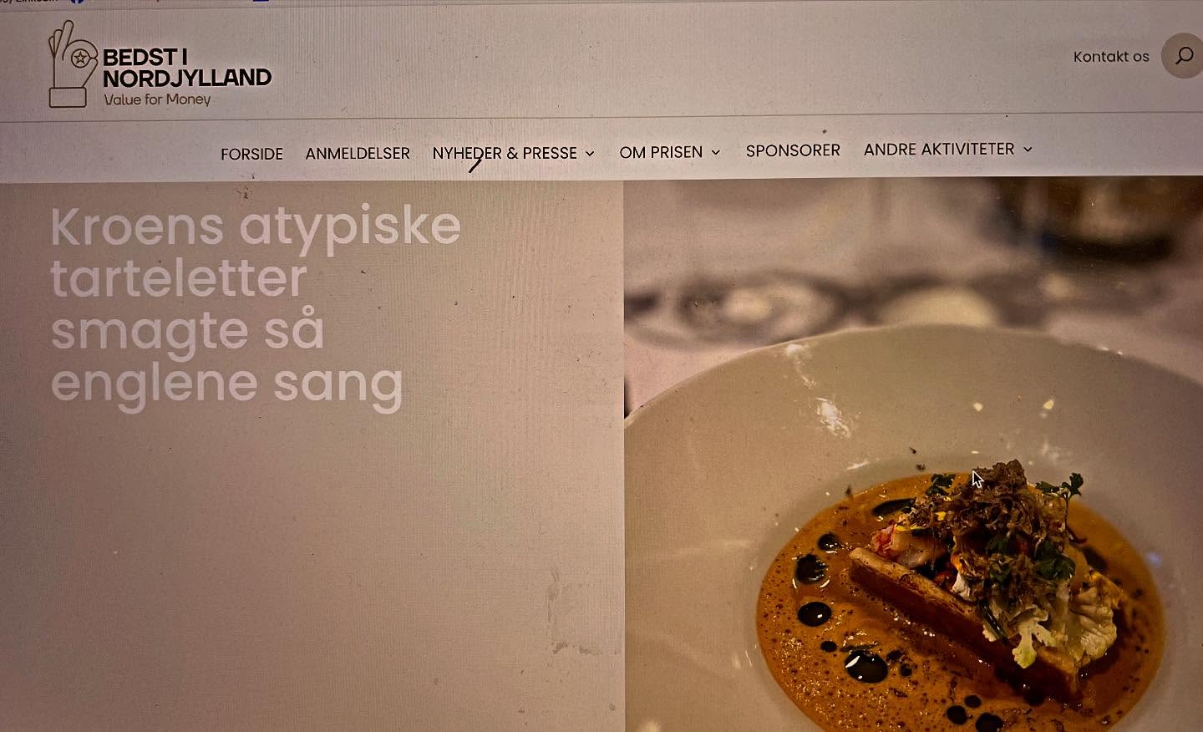Click the ANDRE AKTIVITETER menu label
The height and width of the screenshot is (732, 1203).
click(x=939, y=149)
